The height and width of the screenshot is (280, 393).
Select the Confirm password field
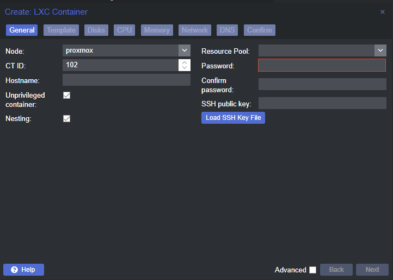pyautogui.click(x=322, y=84)
